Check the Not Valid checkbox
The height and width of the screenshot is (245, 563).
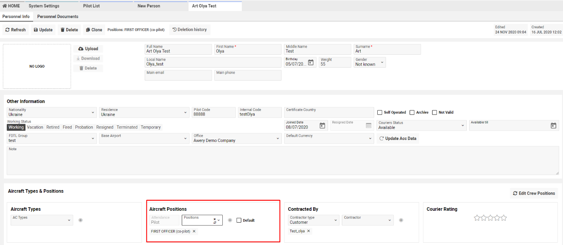tap(434, 112)
